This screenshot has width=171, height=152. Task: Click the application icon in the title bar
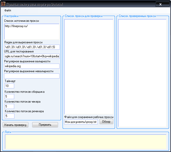click(x=3, y=5)
